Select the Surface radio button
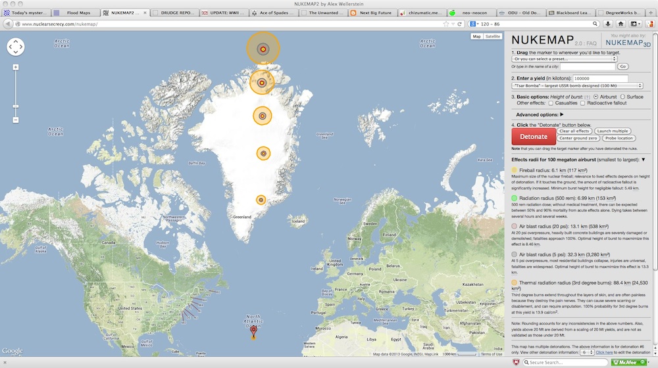 click(x=622, y=97)
